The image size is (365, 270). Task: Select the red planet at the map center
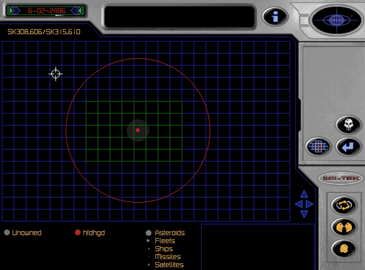point(138,130)
